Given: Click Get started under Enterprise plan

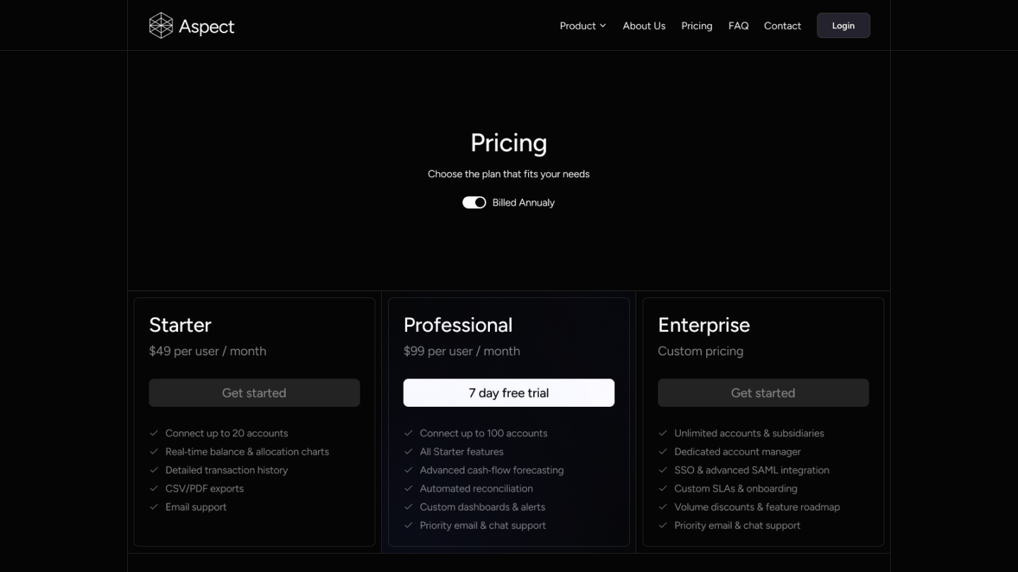Looking at the screenshot, I should 763,393.
